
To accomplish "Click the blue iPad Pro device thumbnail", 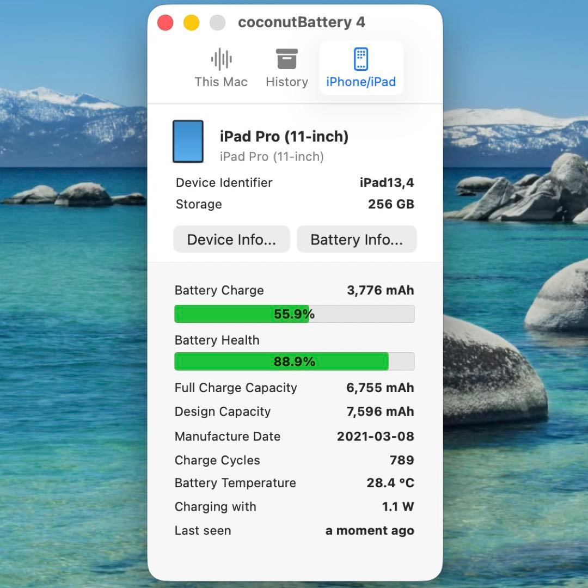I will point(188,141).
